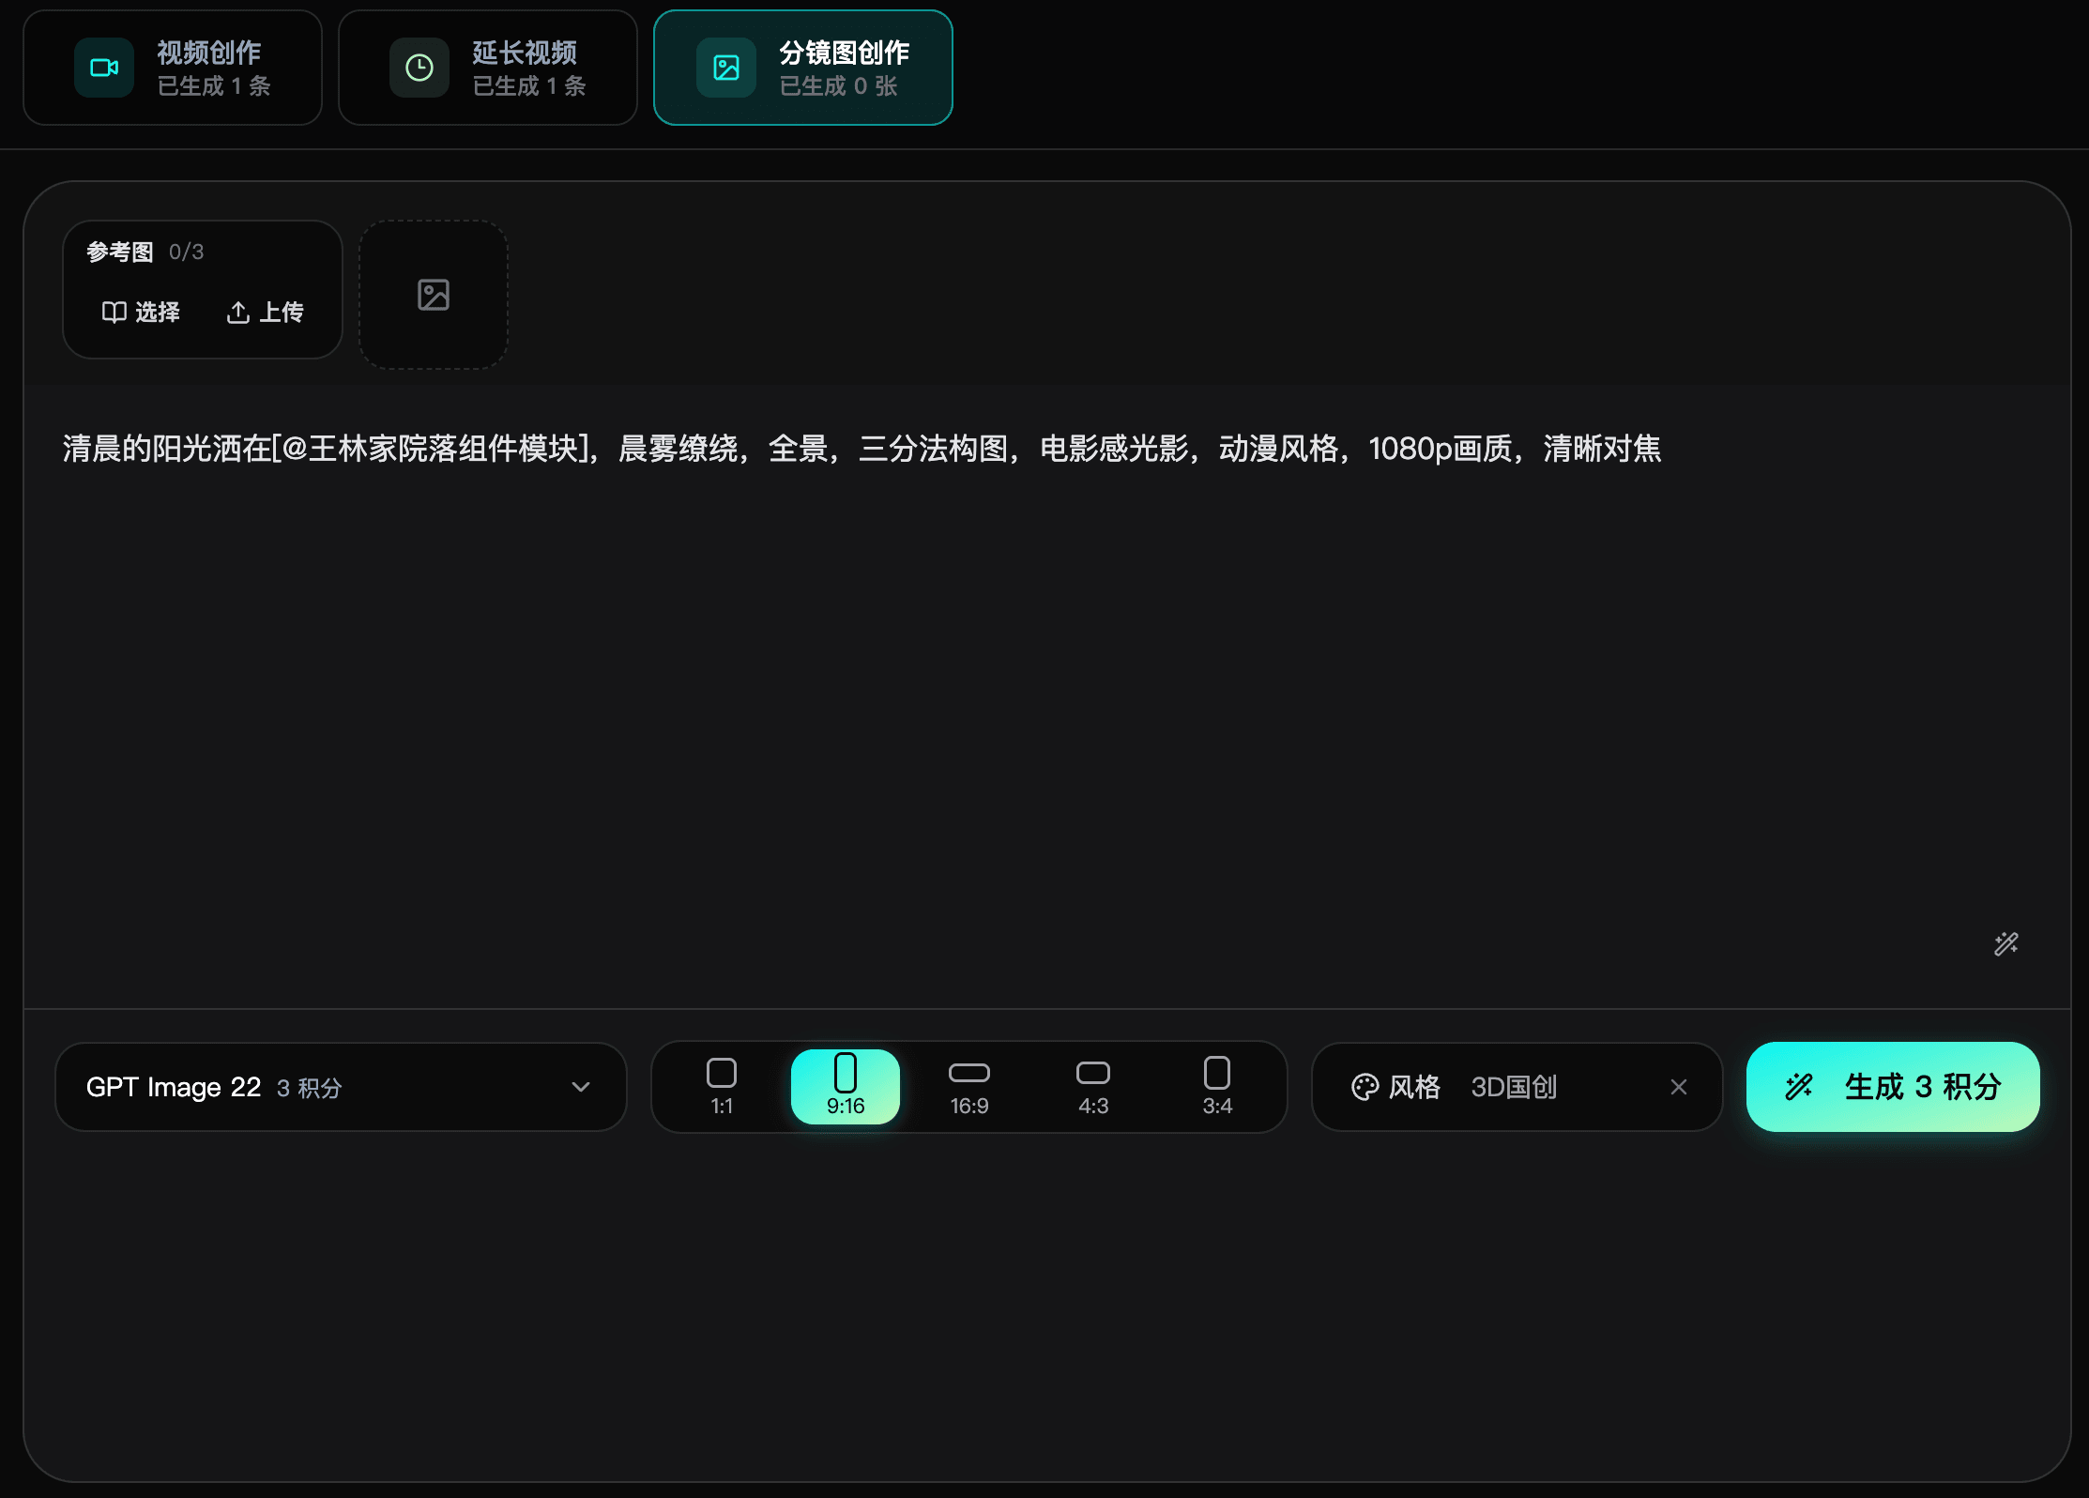Click into the prompt text area
The image size is (2089, 1498).
pyautogui.click(x=1046, y=695)
